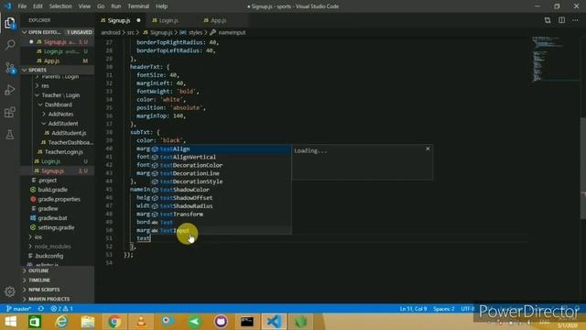Viewport: 586px width, 330px height.
Task: Open Chrome from the taskbar
Action: pos(114,322)
